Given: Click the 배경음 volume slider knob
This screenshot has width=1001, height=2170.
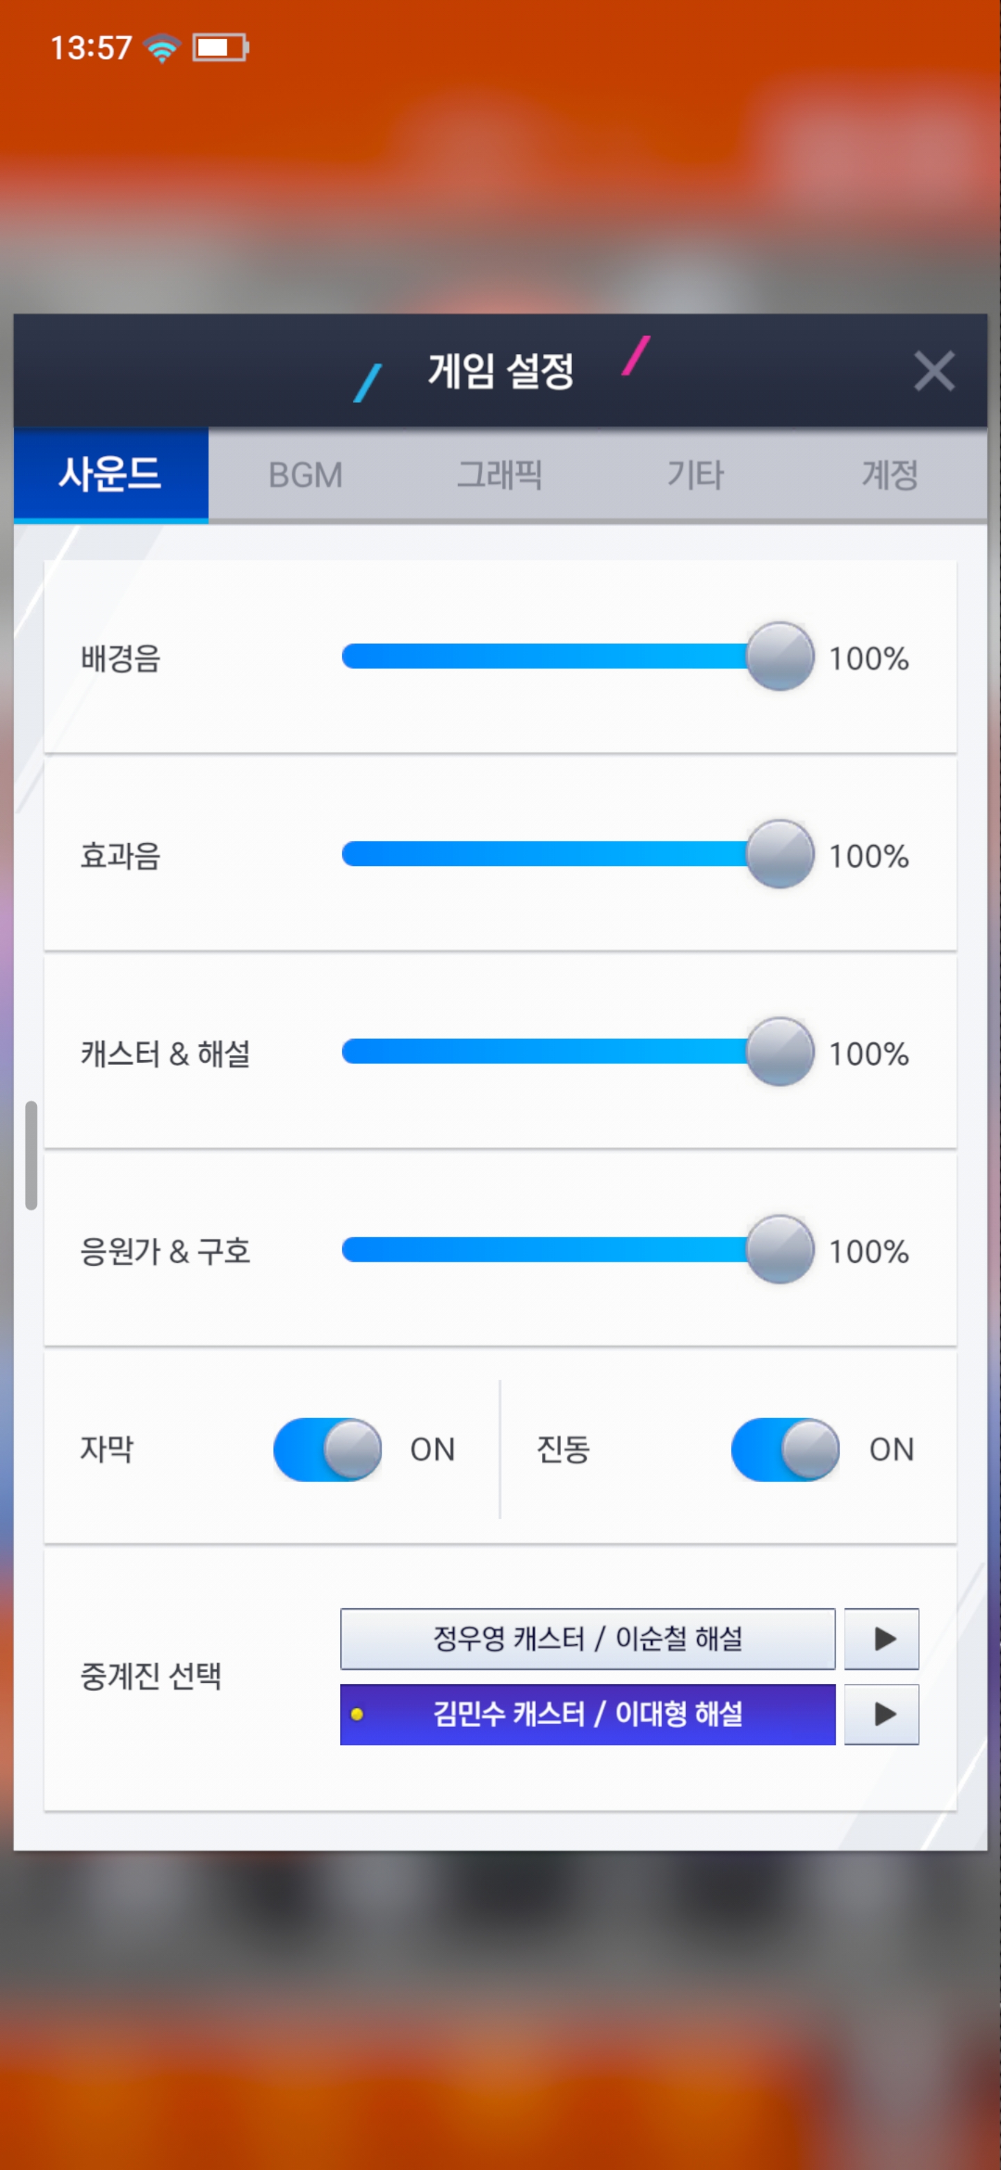Looking at the screenshot, I should pos(779,657).
